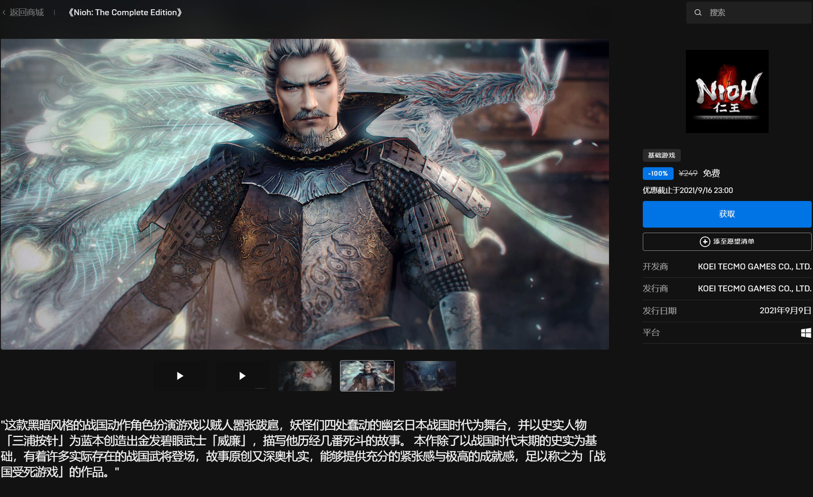Click the 平台 label

[651, 333]
